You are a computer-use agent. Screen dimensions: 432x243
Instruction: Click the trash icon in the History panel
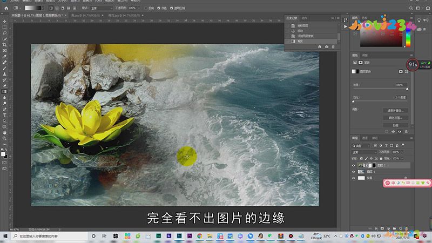333,47
